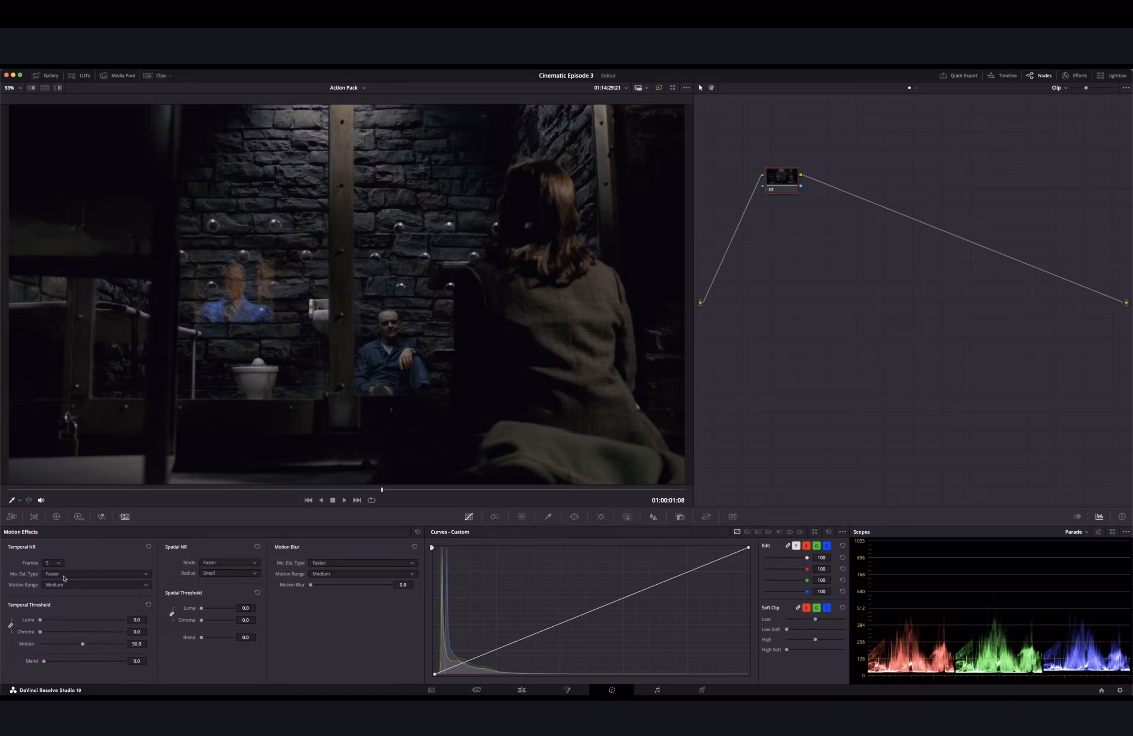Open the Power Window palette

(x=575, y=517)
